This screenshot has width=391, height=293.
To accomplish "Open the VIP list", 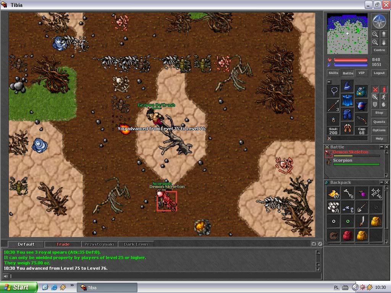I will [x=361, y=73].
